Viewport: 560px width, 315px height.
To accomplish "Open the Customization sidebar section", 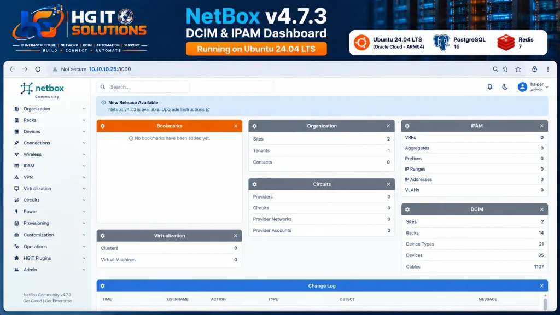I will [x=50, y=235].
